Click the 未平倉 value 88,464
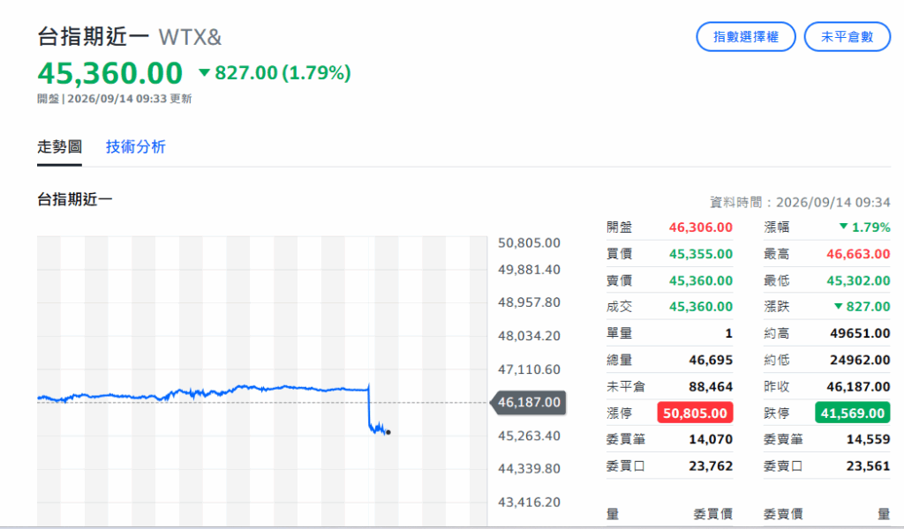 711,387
